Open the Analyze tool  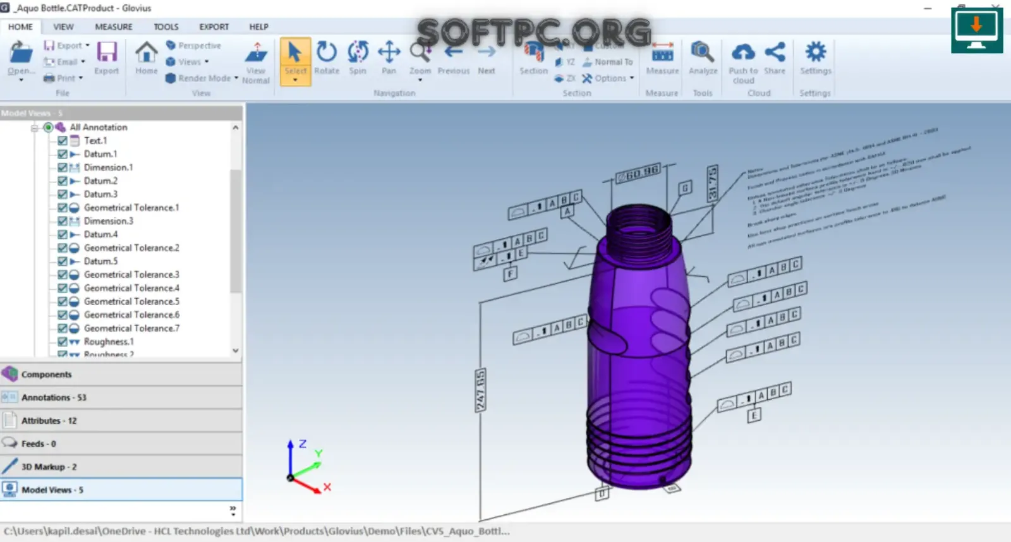pos(703,52)
